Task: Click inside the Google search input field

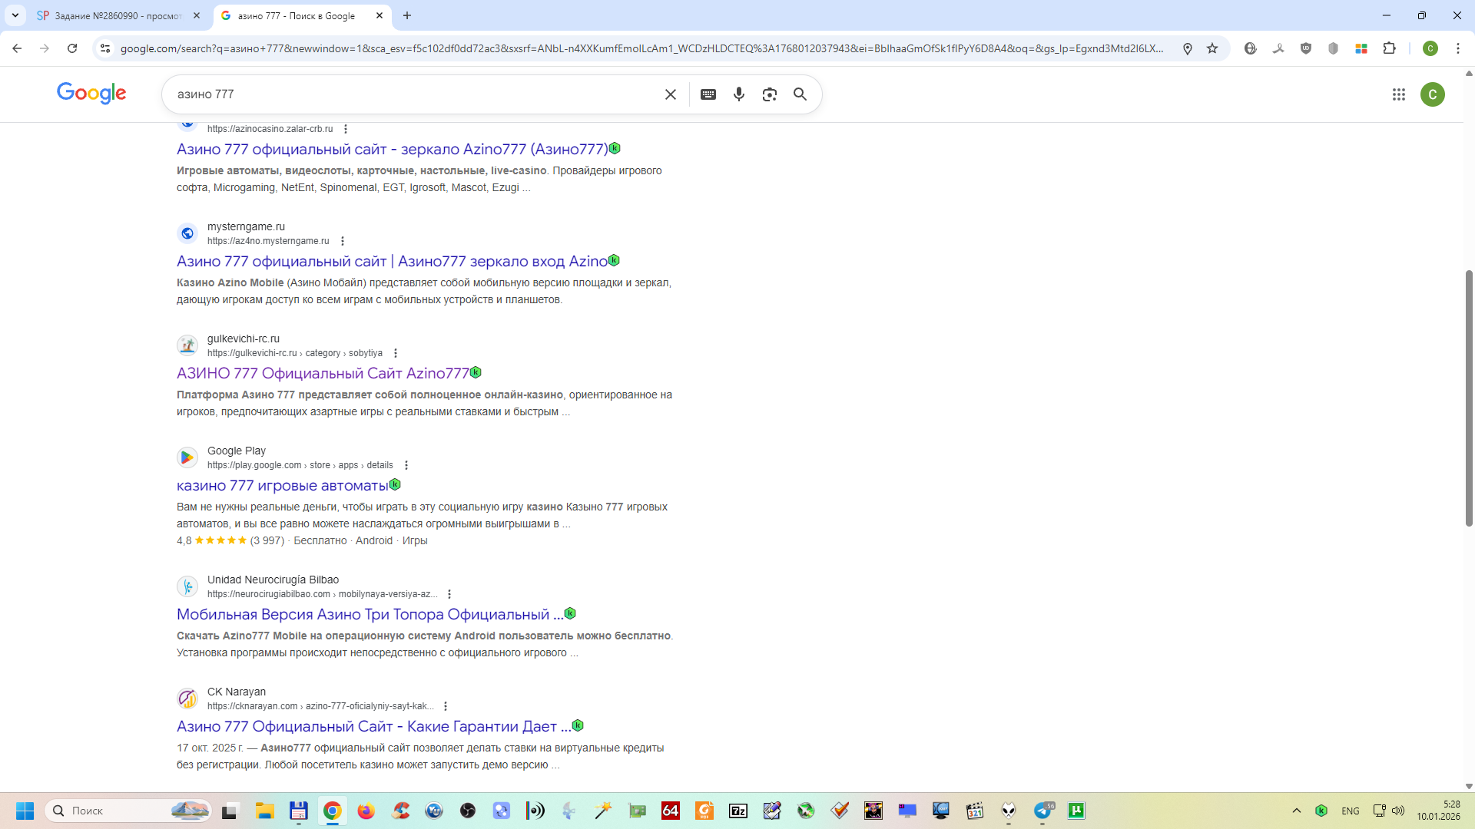Action: point(415,94)
